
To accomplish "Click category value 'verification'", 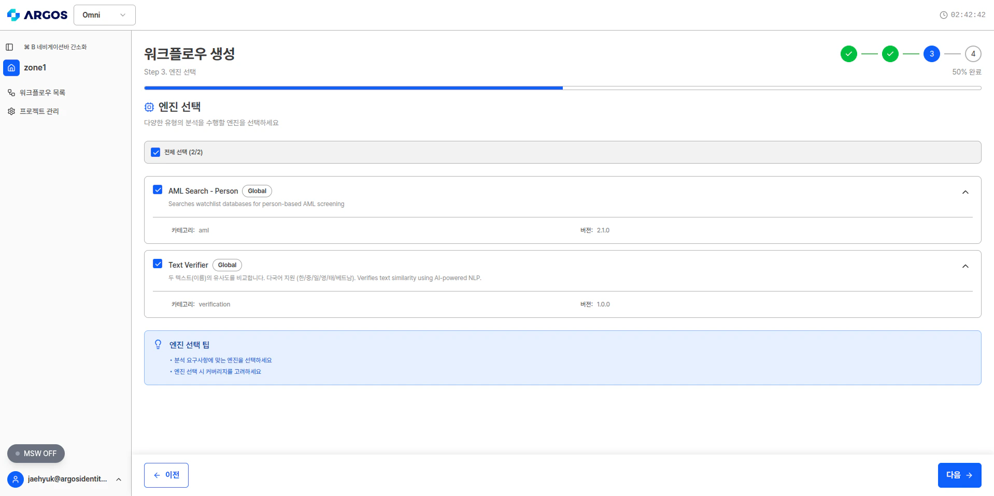I will pos(215,304).
